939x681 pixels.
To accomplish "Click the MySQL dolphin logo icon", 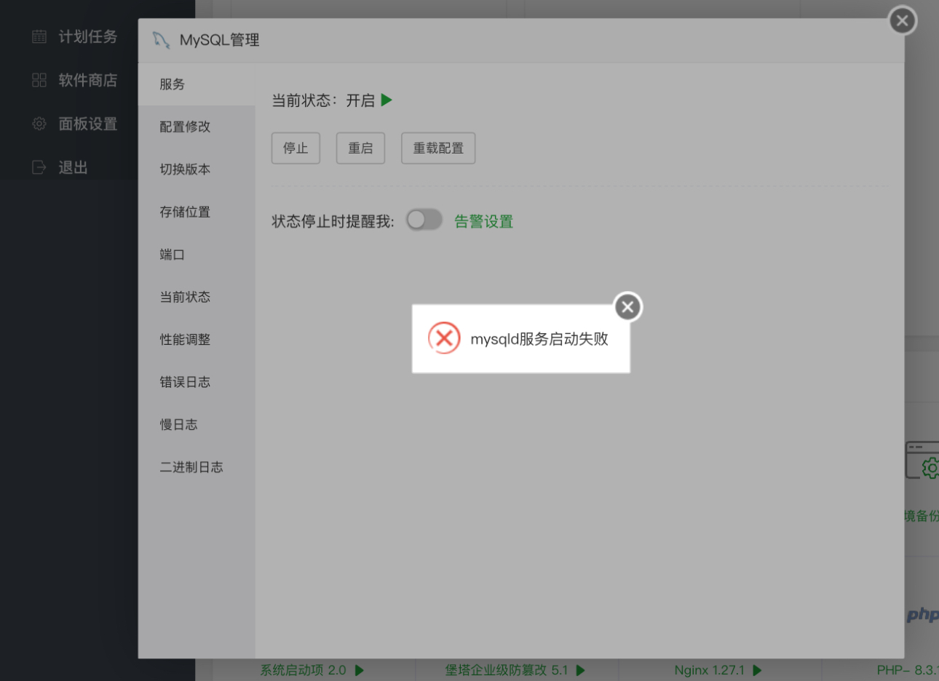I will [x=161, y=40].
